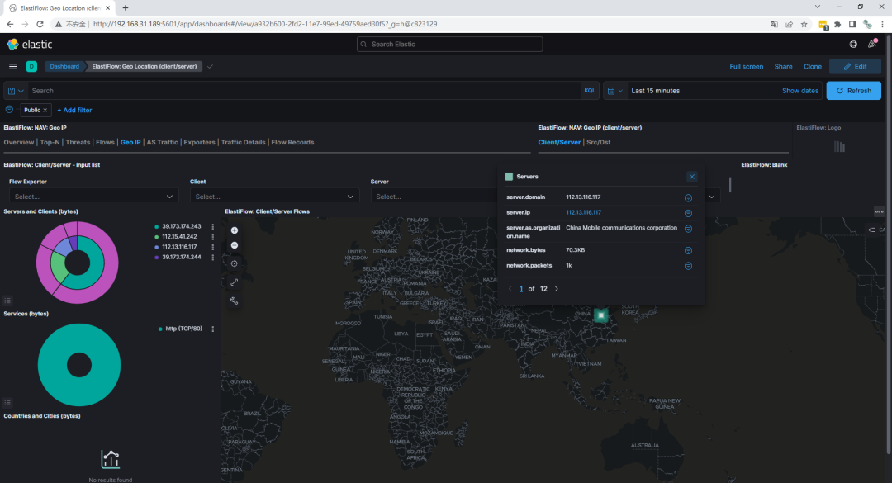Zoom out on the flows map

click(x=234, y=245)
